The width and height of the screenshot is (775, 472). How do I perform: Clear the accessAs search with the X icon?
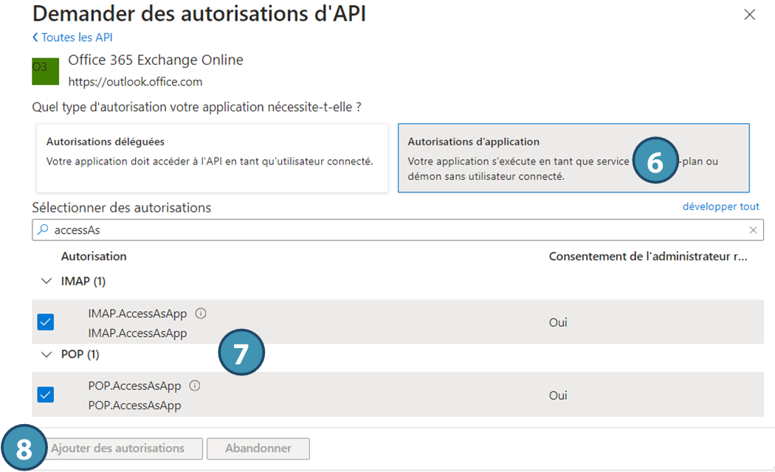(753, 230)
